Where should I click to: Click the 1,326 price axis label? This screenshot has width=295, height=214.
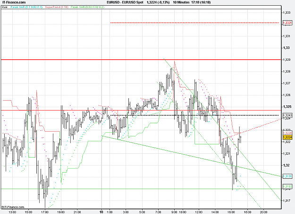[x=287, y=95]
